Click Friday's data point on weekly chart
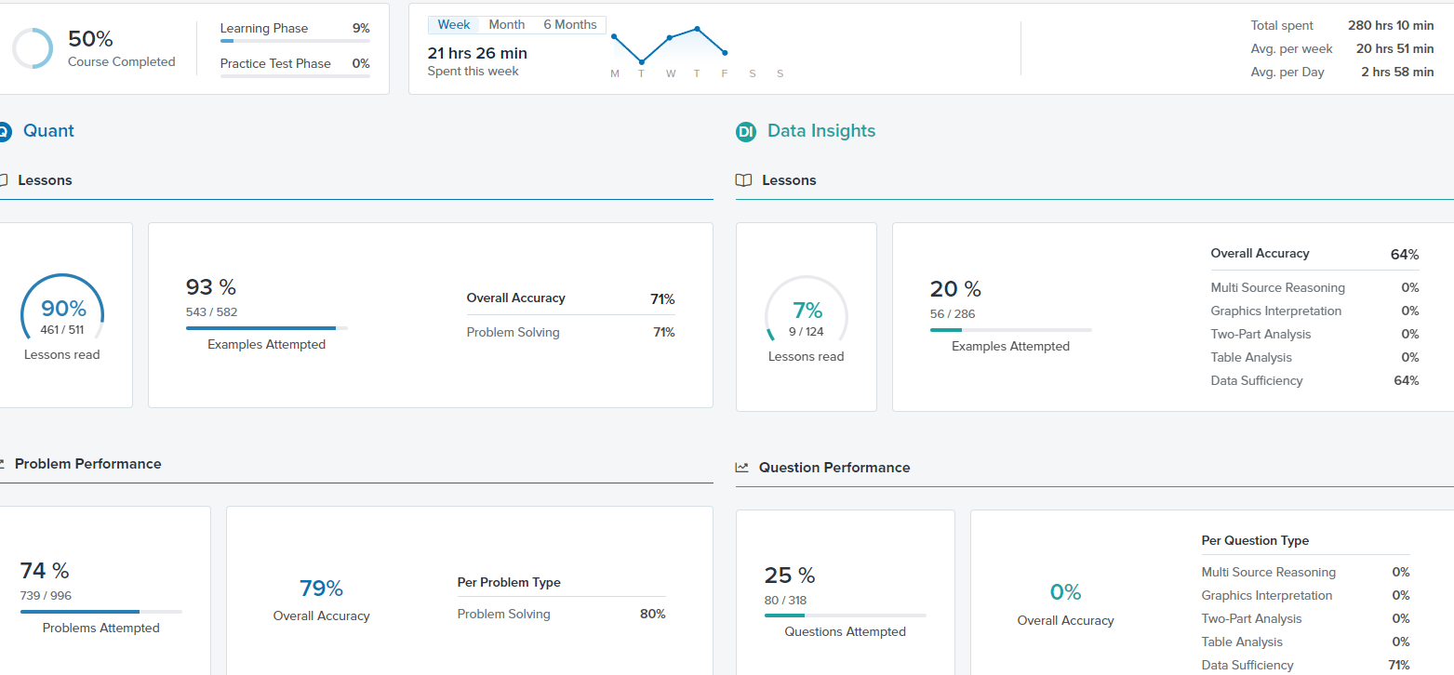 pos(725,53)
